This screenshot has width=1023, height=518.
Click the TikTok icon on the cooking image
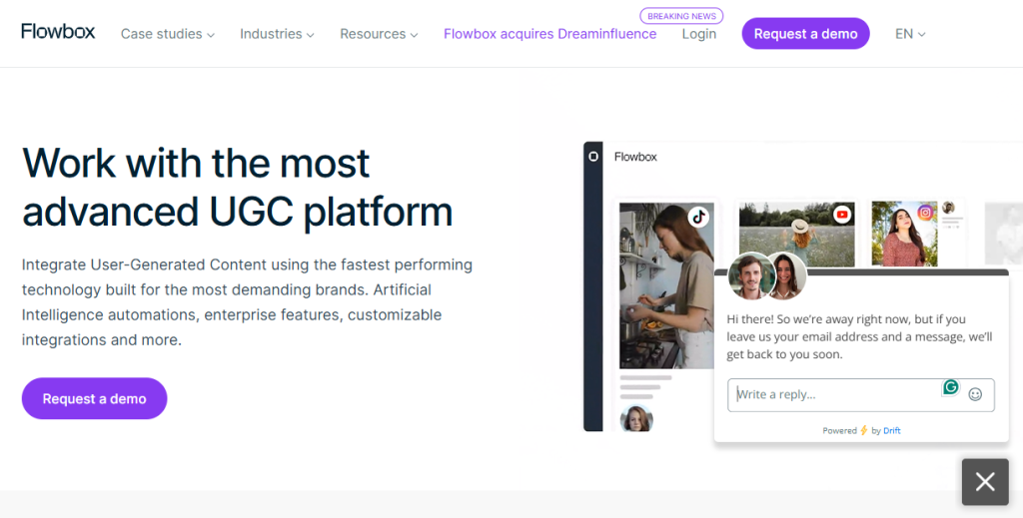[x=698, y=216]
